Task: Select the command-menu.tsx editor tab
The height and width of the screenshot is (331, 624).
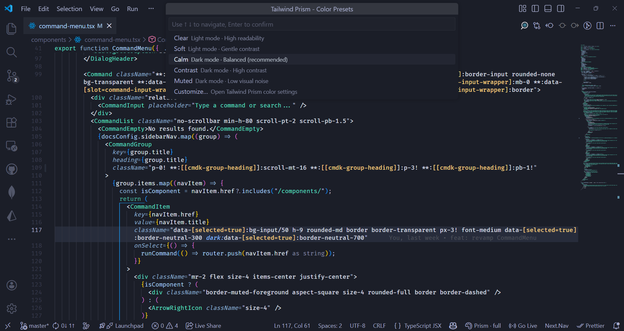Action: [70, 26]
